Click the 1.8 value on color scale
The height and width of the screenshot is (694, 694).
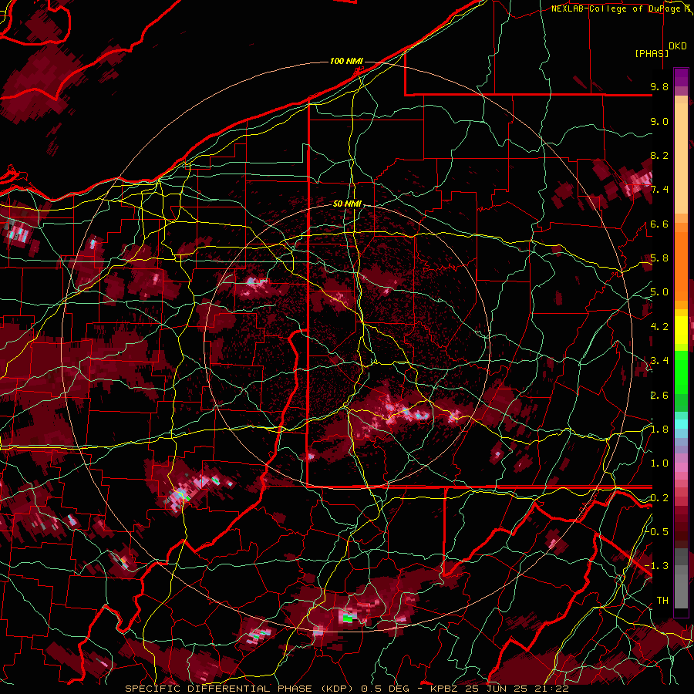659,430
